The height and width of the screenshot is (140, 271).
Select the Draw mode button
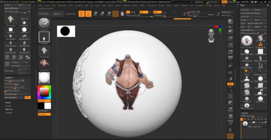[x=88, y=14]
